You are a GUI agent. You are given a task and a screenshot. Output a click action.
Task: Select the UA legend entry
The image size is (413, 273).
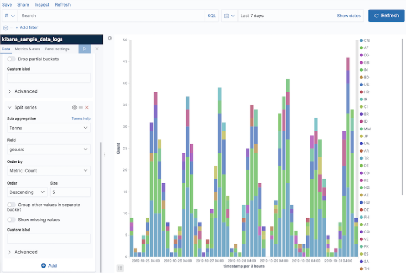click(x=365, y=144)
